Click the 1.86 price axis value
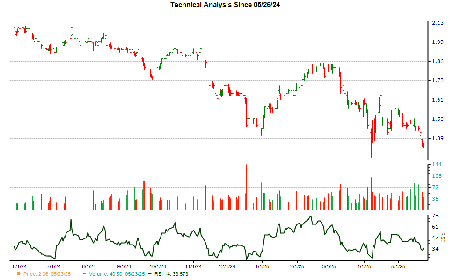The width and height of the screenshot is (468, 280). (x=438, y=61)
